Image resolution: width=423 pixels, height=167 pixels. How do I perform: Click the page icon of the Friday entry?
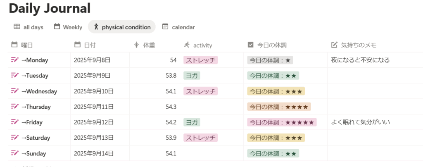pyautogui.click(x=15, y=122)
